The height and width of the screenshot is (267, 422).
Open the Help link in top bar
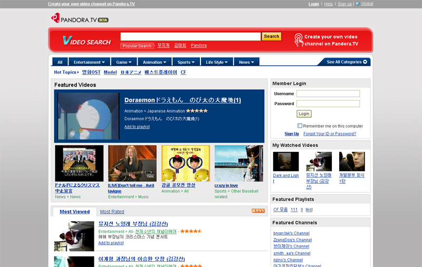(328, 4)
